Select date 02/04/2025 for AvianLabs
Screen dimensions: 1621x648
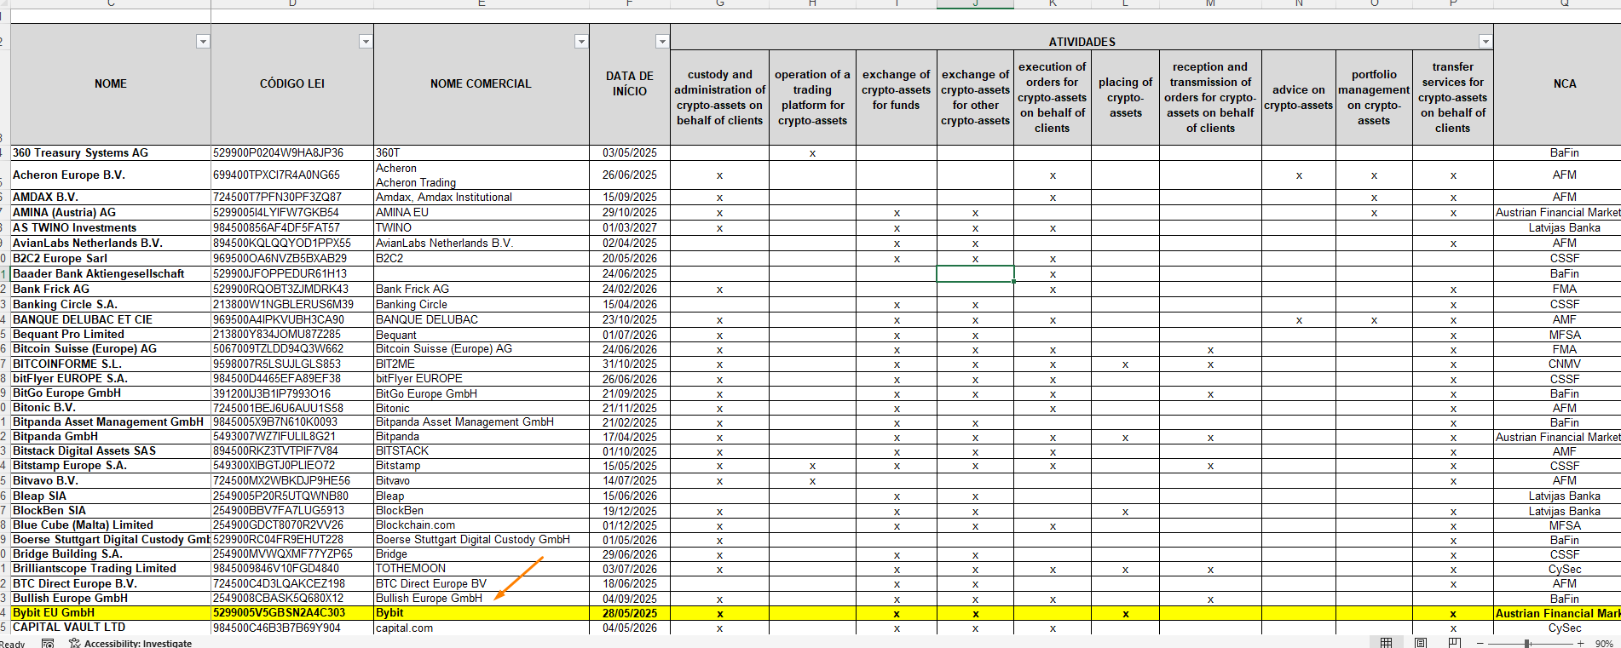coord(630,243)
